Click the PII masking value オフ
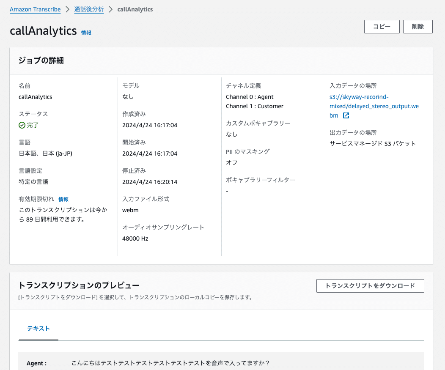445x370 pixels. 232,162
